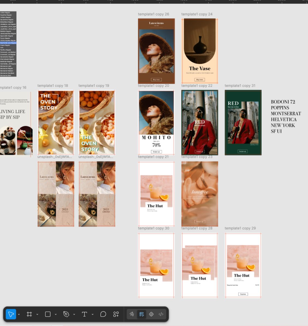Select THE OVEN STORY text in copy 19
The height and width of the screenshot is (326, 308).
[90, 143]
